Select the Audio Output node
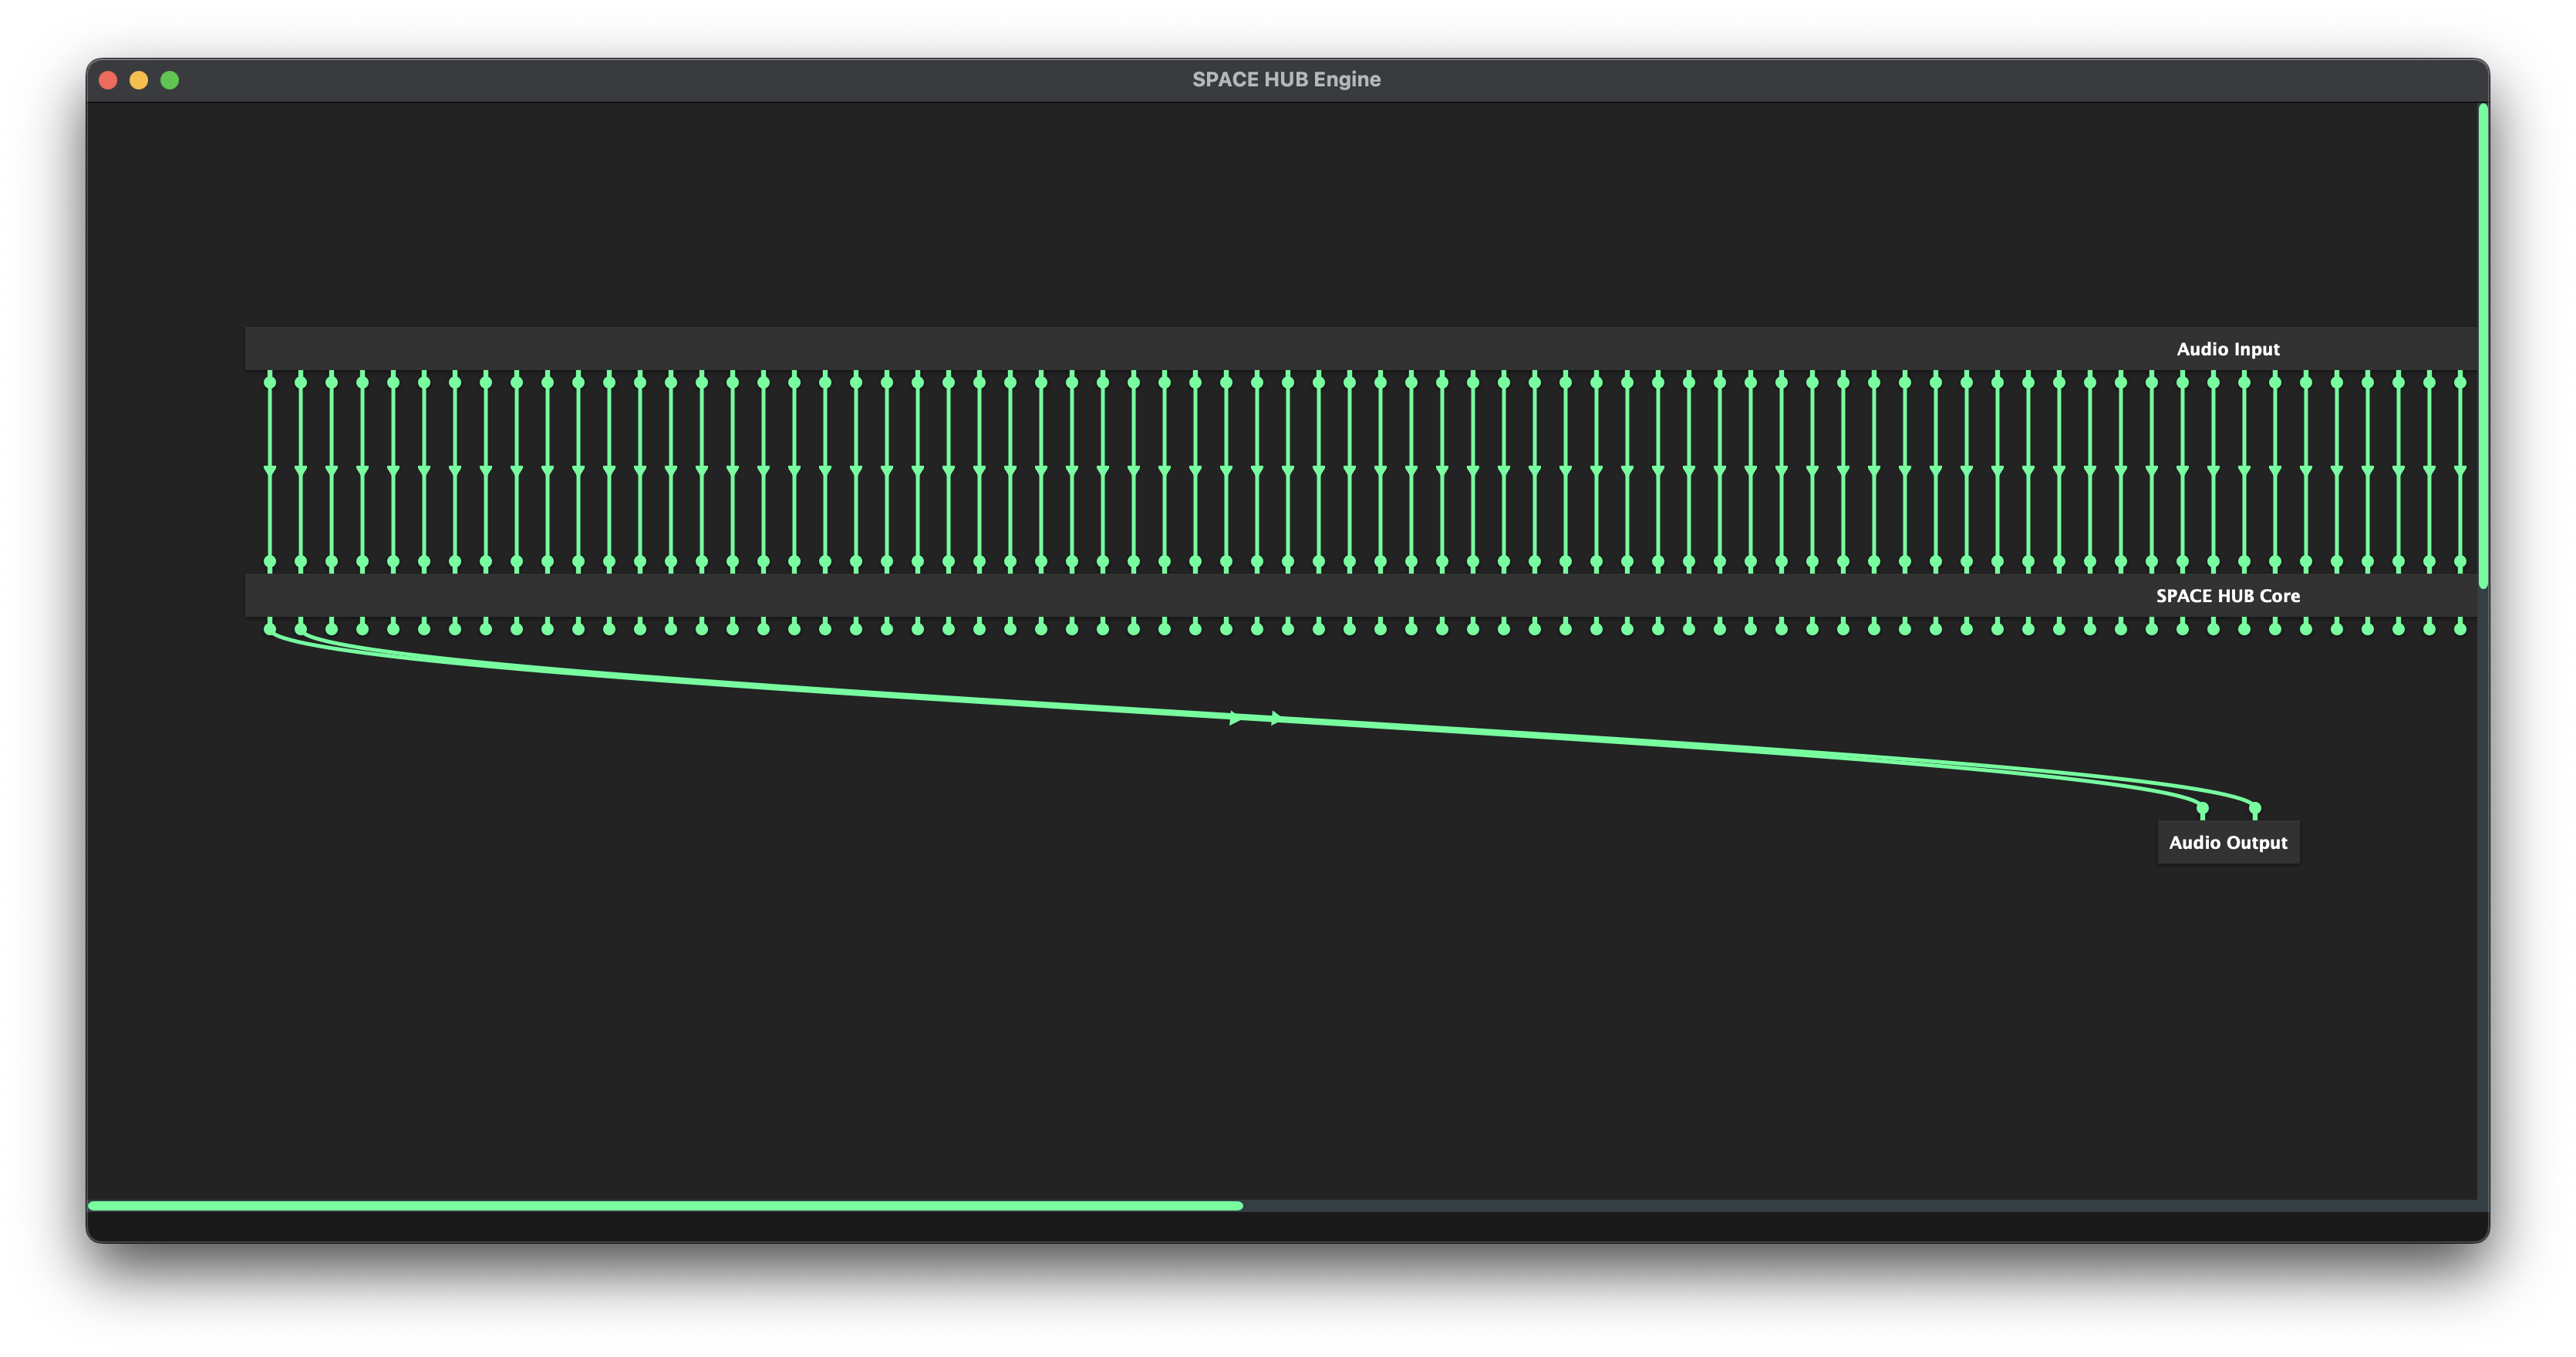Viewport: 2576px width, 1357px height. [x=2228, y=842]
